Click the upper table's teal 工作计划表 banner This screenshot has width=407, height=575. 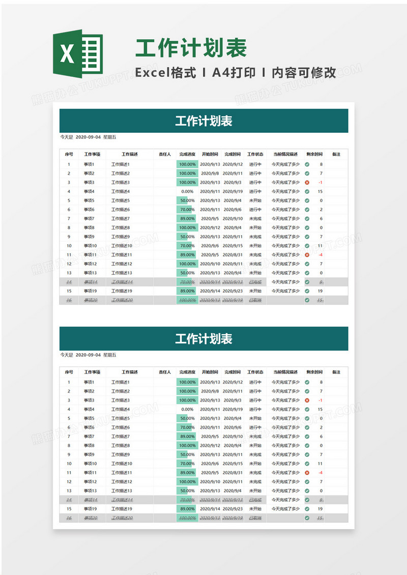tap(204, 121)
